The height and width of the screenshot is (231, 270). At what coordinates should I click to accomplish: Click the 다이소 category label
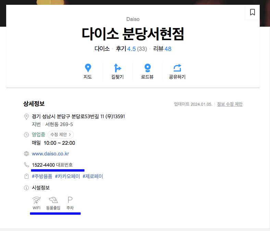coord(102,49)
